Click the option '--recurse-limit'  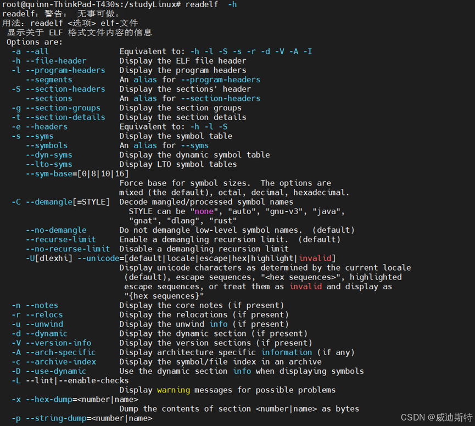click(60, 239)
